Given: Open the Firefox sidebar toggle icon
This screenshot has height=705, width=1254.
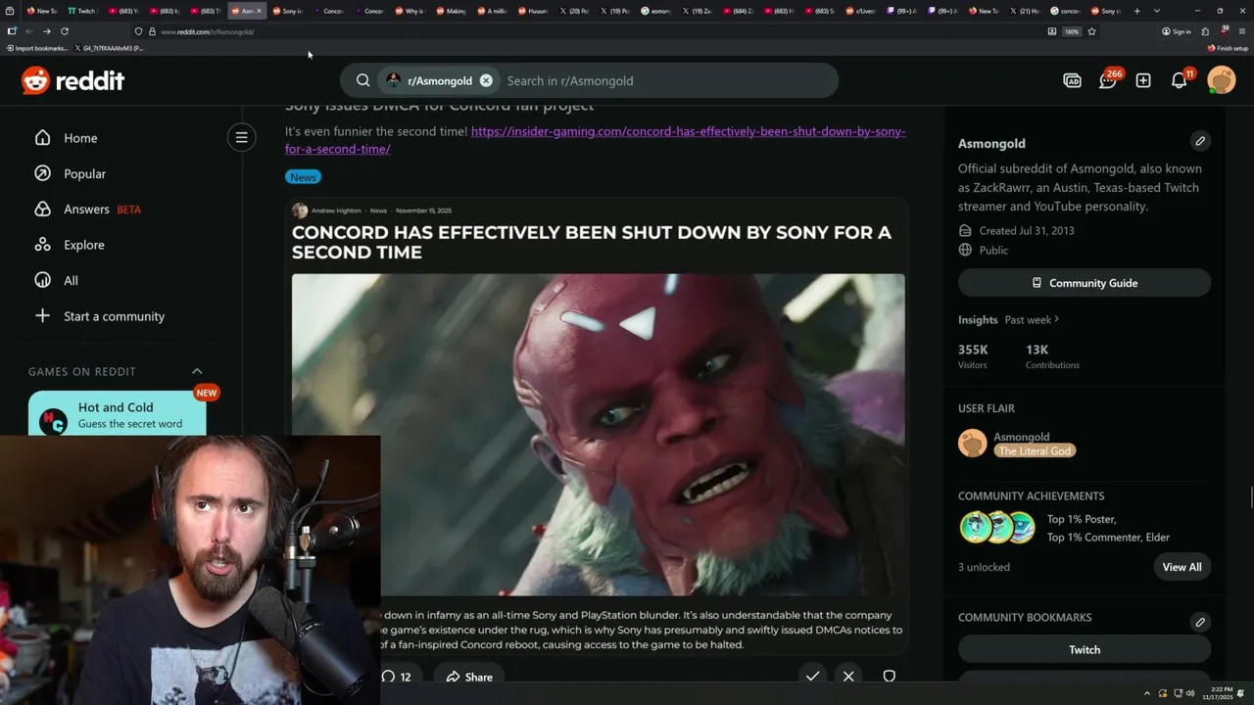Looking at the screenshot, I should click(12, 31).
